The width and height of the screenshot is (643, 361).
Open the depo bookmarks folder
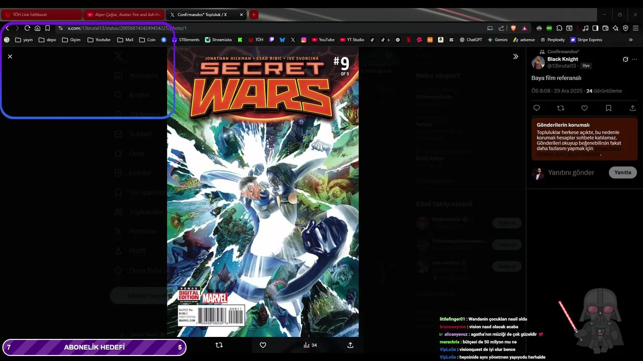coord(47,40)
